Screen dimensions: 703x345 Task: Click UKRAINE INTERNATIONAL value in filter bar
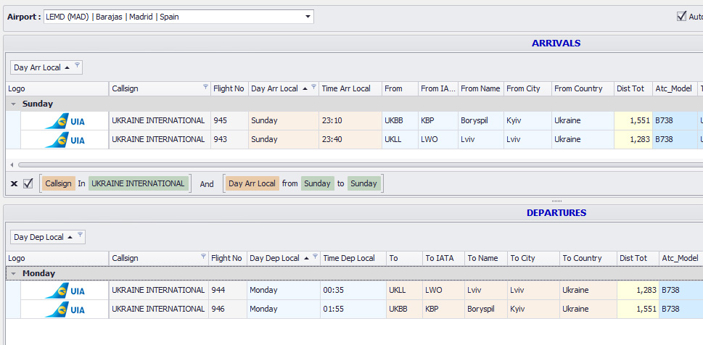click(x=138, y=183)
